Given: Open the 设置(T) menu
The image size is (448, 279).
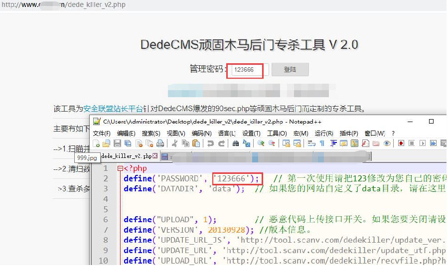Looking at the screenshot, I should click(252, 134).
